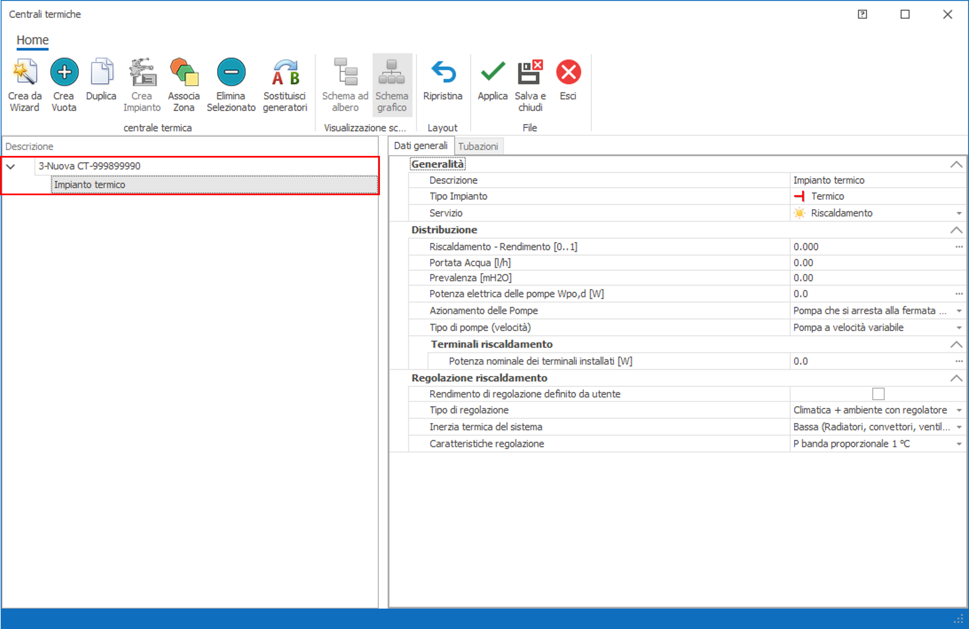969x629 pixels.
Task: Collapse the Distribuzione section
Action: click(x=956, y=230)
